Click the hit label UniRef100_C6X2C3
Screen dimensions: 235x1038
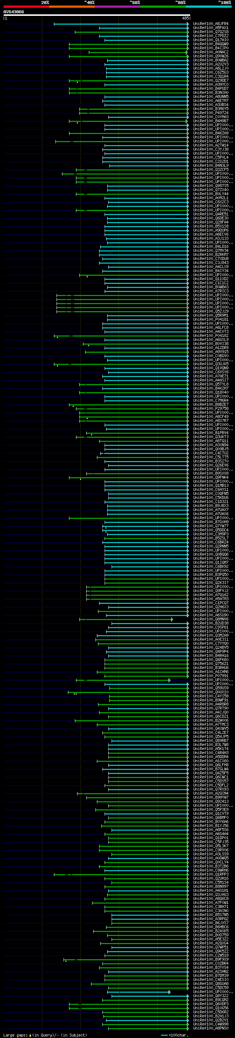point(211,202)
